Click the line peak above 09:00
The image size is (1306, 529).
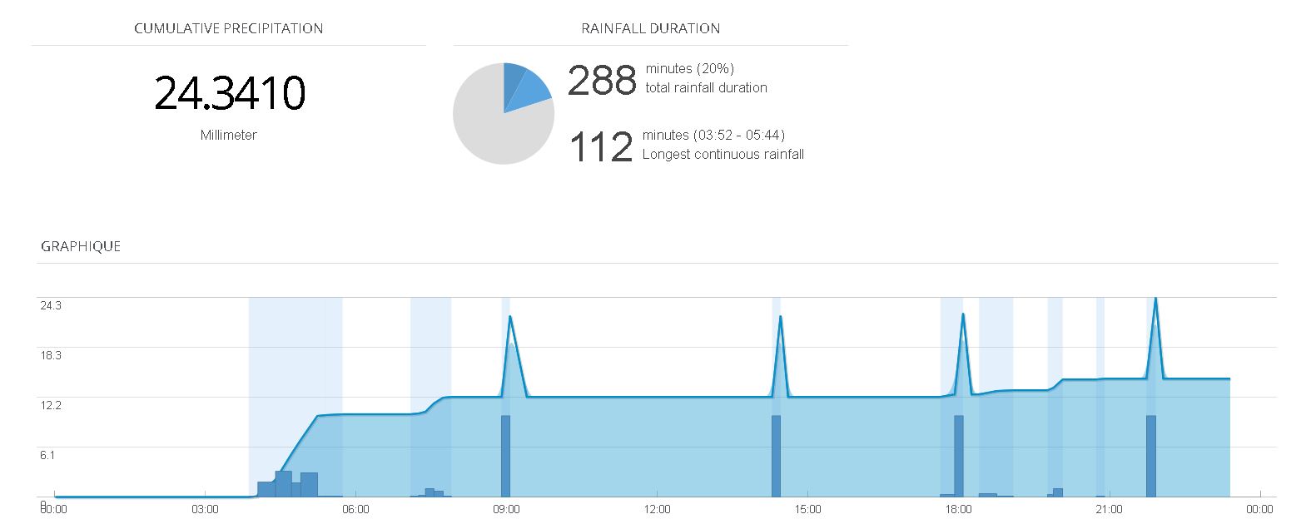pyautogui.click(x=510, y=317)
